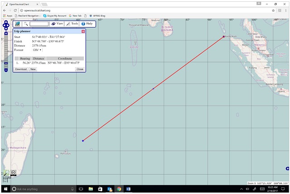Click the Creative Commons license icon
The width and height of the screenshot is (290, 194).
(x=13, y=172)
